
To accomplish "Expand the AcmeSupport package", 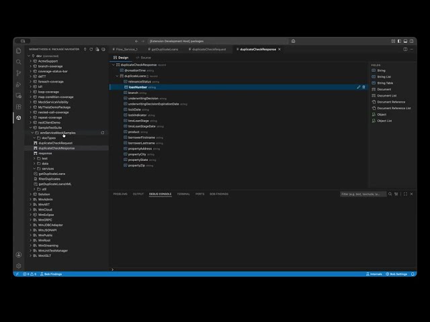I will point(30,61).
